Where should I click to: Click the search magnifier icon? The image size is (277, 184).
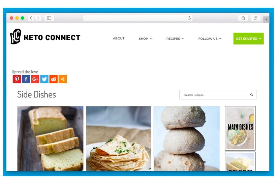(x=251, y=95)
